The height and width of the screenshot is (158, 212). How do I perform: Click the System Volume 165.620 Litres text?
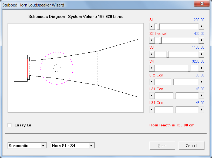point(96,16)
